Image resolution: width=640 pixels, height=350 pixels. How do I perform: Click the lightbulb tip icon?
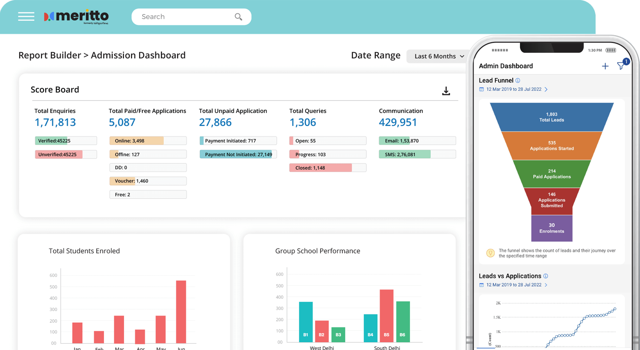click(x=490, y=253)
